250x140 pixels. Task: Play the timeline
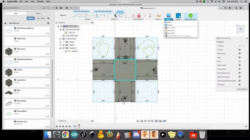point(63,126)
